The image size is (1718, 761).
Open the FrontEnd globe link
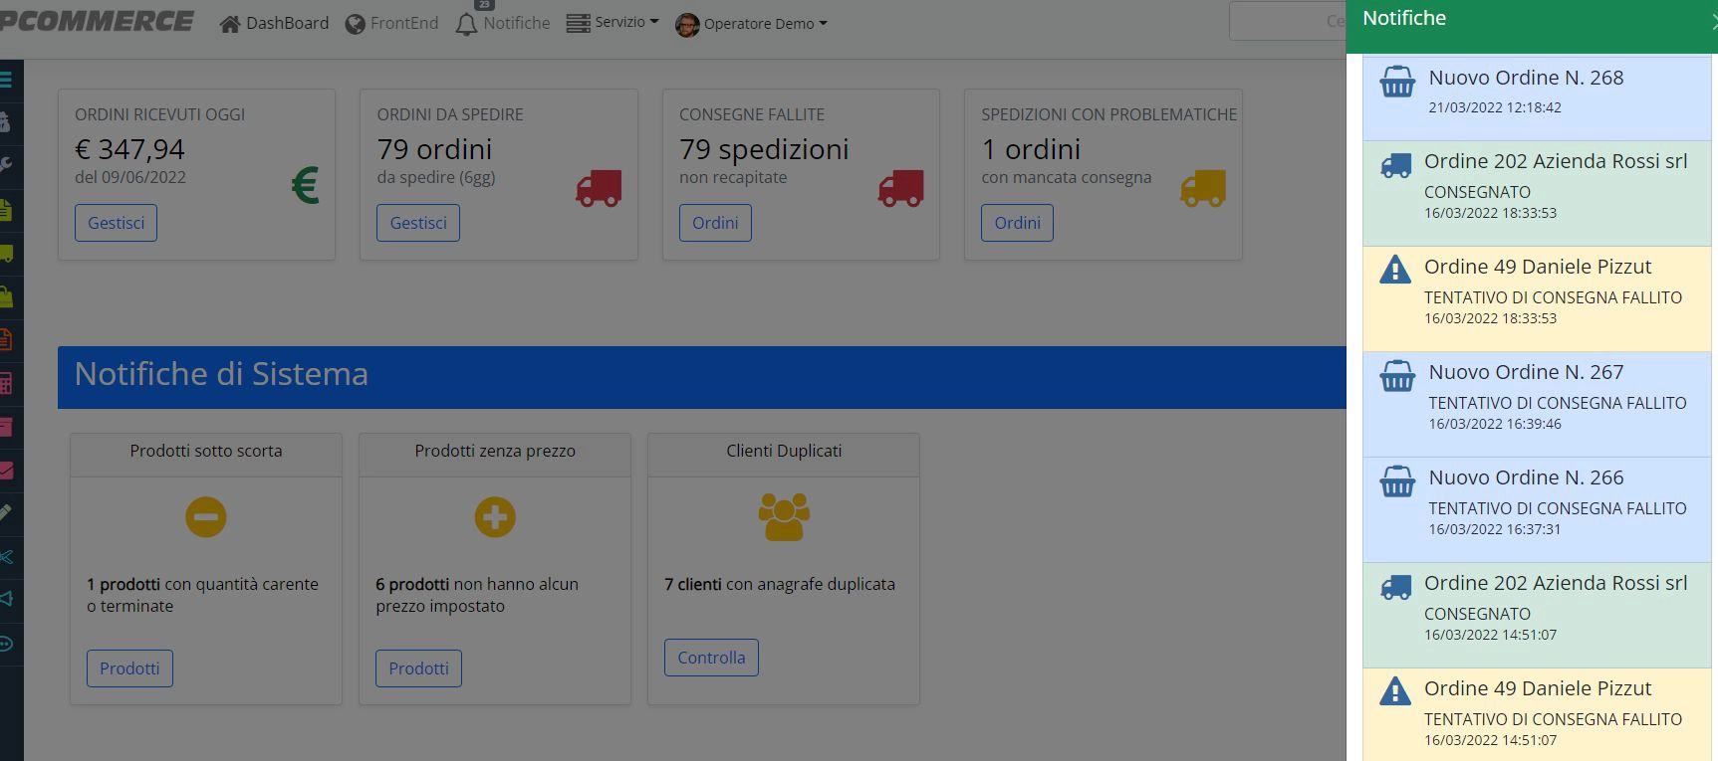(391, 23)
